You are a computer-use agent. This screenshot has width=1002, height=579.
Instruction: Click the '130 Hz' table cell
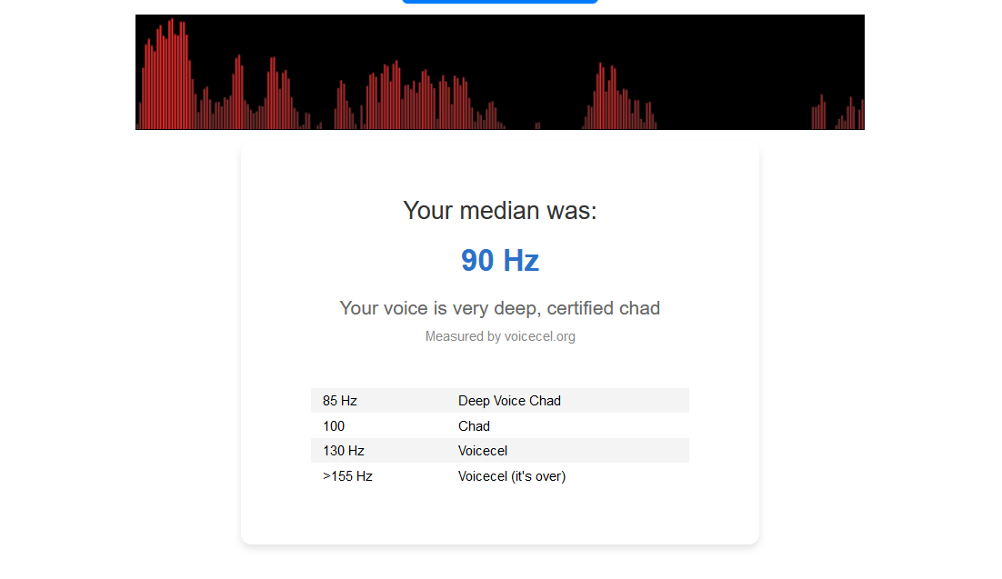[344, 451]
